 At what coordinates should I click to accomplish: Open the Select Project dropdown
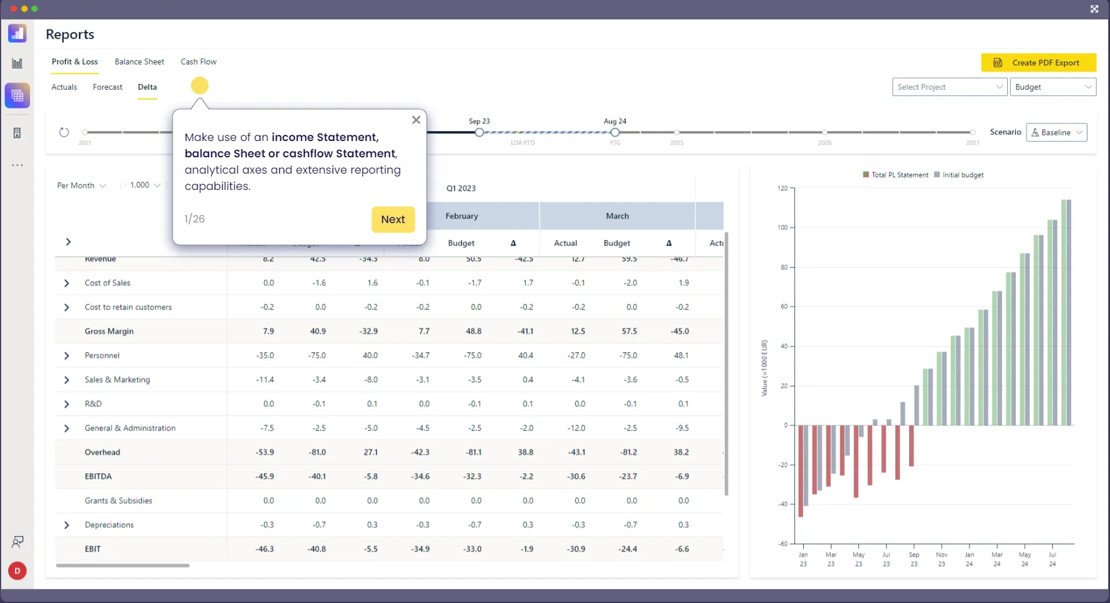(x=949, y=87)
